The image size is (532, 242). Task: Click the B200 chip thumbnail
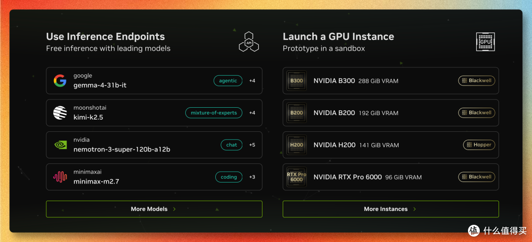(x=297, y=113)
